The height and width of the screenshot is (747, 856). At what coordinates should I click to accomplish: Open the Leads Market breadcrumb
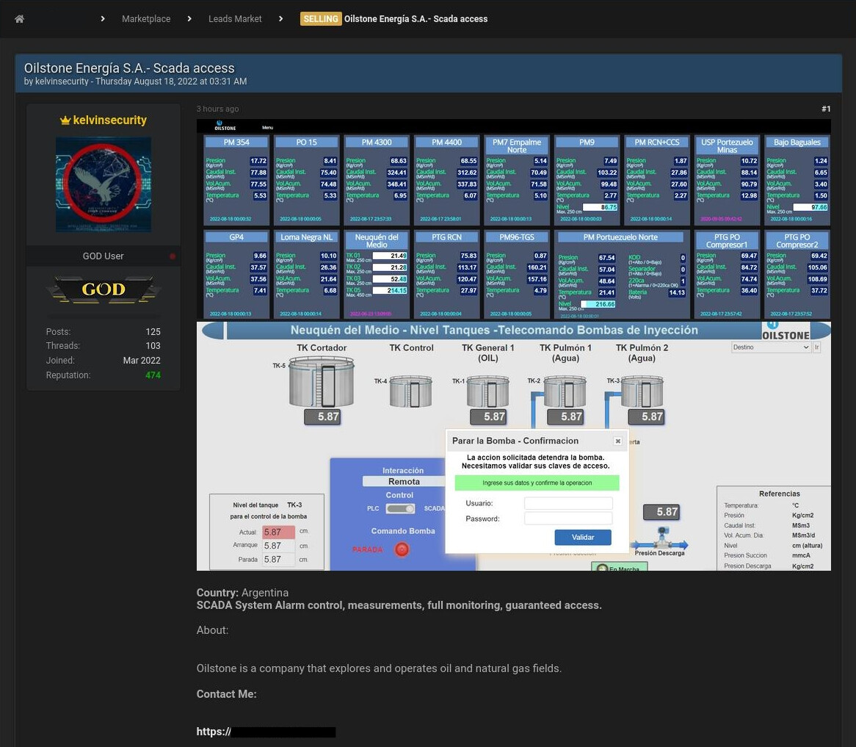(235, 19)
